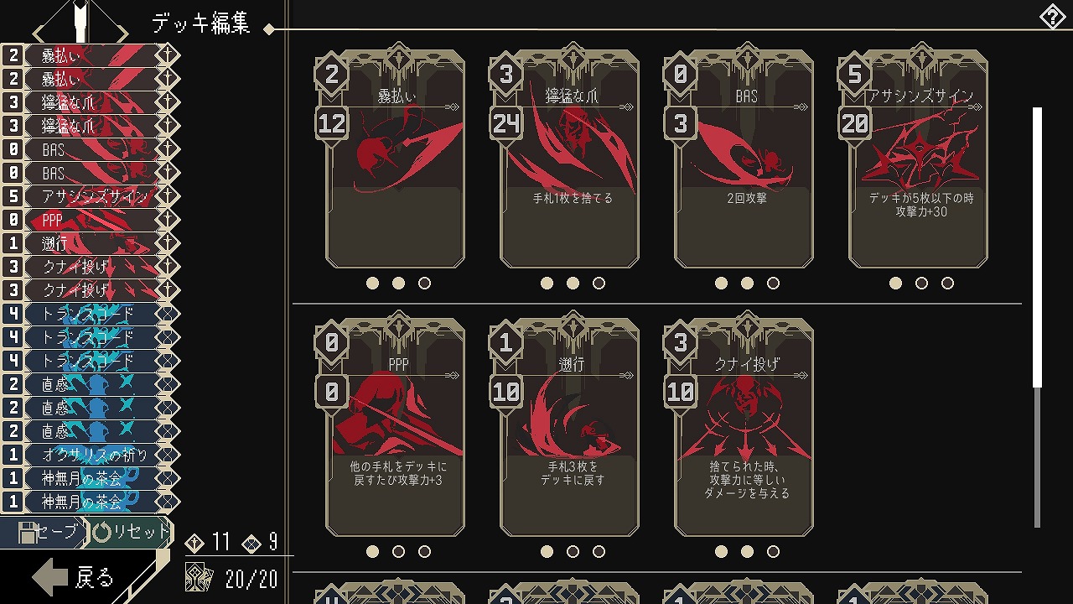1073x604 pixels.
Task: Select the クナイ投げ card thumbnail
Action: [744, 428]
